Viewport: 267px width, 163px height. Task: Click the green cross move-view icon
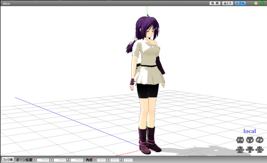coord(262,3)
